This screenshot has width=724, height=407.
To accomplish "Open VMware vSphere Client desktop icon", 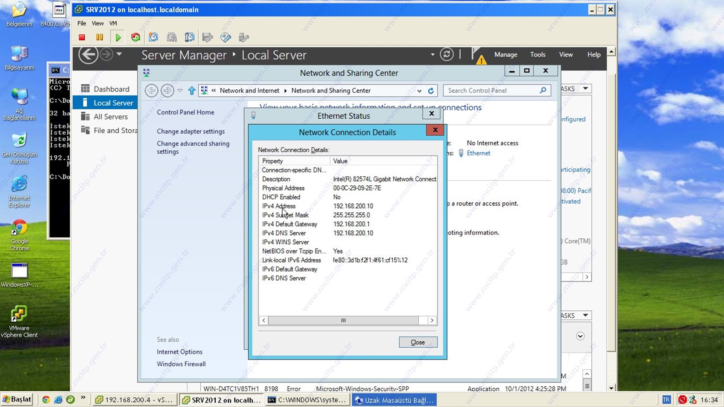I will pos(19,322).
